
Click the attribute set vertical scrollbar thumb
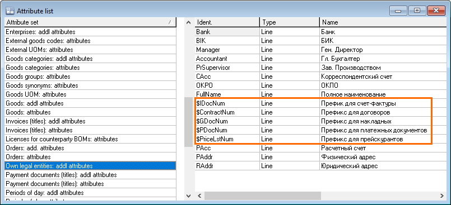click(189, 122)
